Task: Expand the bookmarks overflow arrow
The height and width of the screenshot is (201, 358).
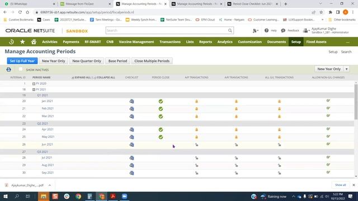Action: 322,20
